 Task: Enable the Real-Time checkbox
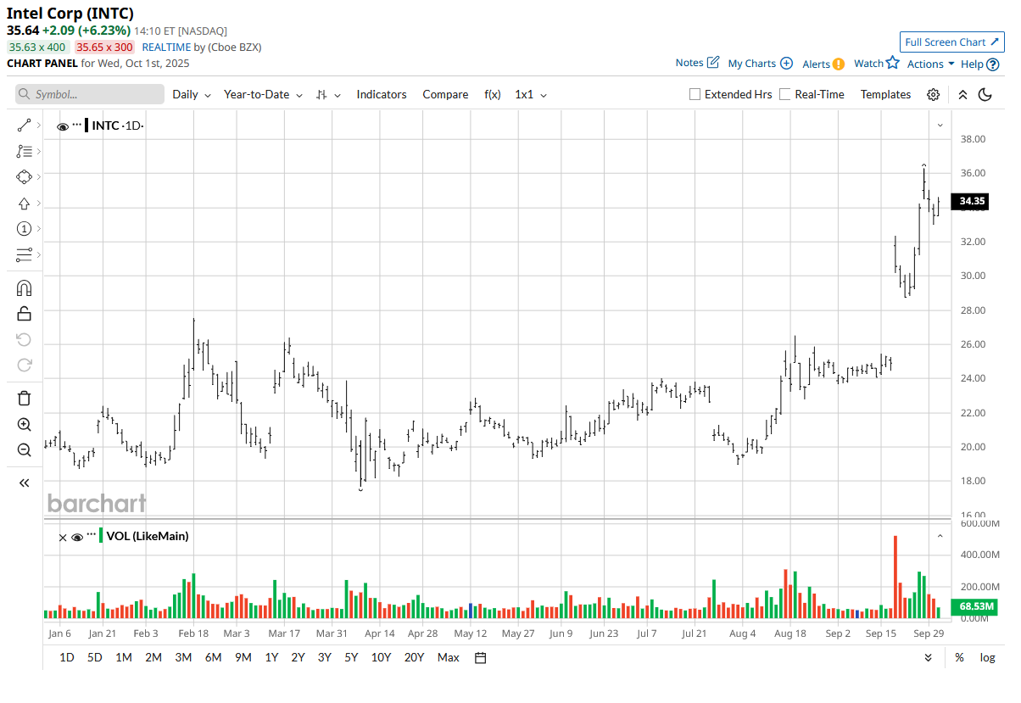point(785,94)
